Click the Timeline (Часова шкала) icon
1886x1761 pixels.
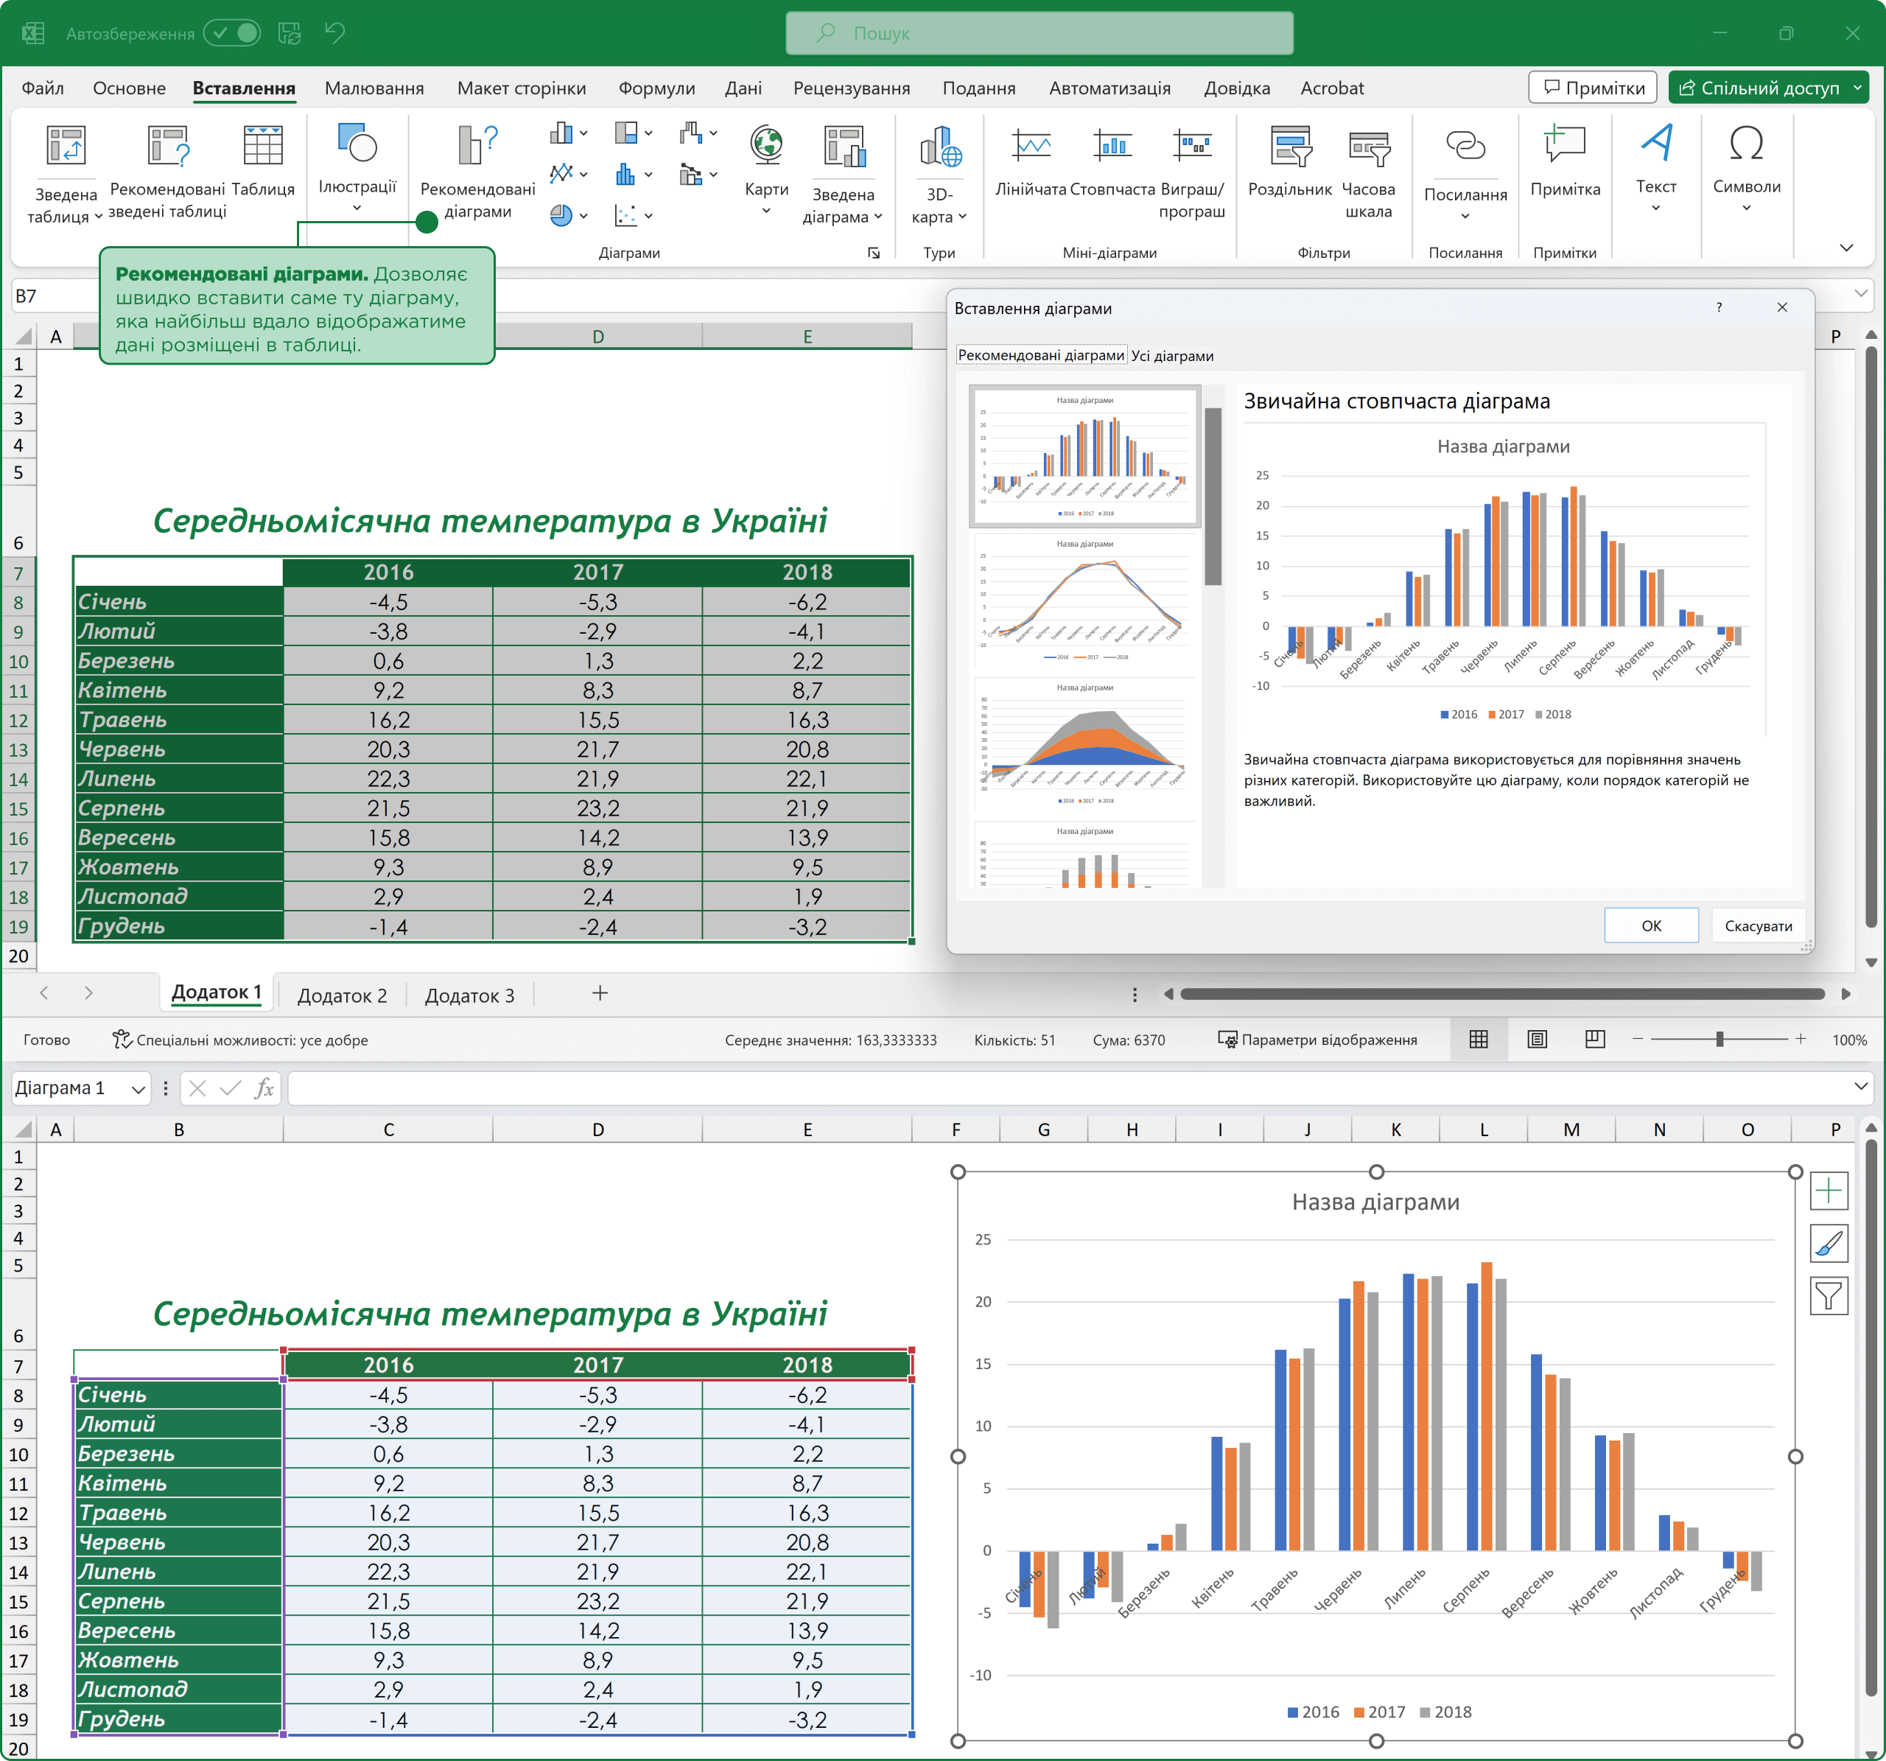[1368, 147]
